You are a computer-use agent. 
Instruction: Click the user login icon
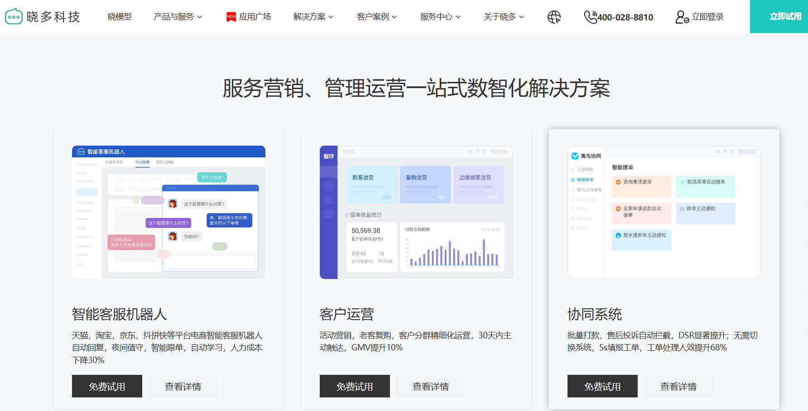click(x=682, y=17)
